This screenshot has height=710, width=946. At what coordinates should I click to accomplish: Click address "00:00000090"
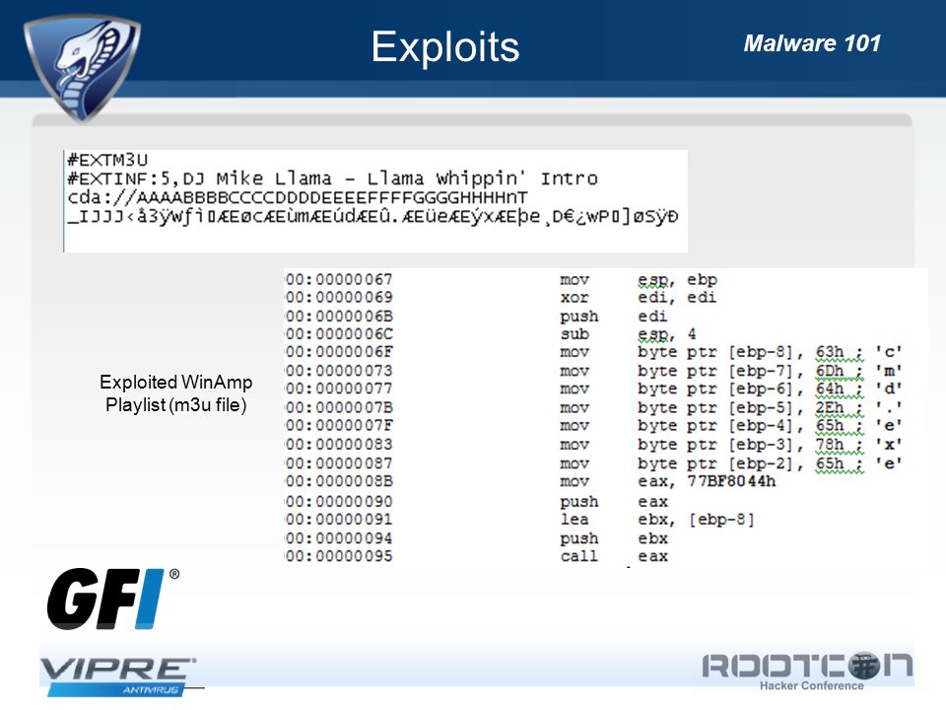pyautogui.click(x=339, y=501)
